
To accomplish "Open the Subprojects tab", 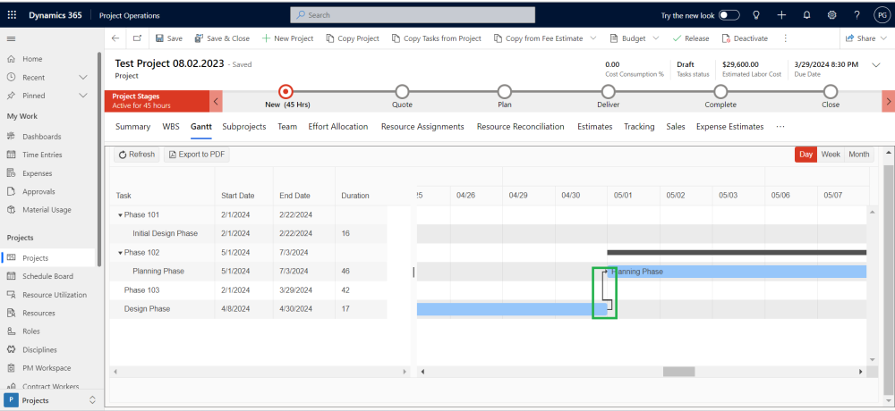I will tap(244, 127).
